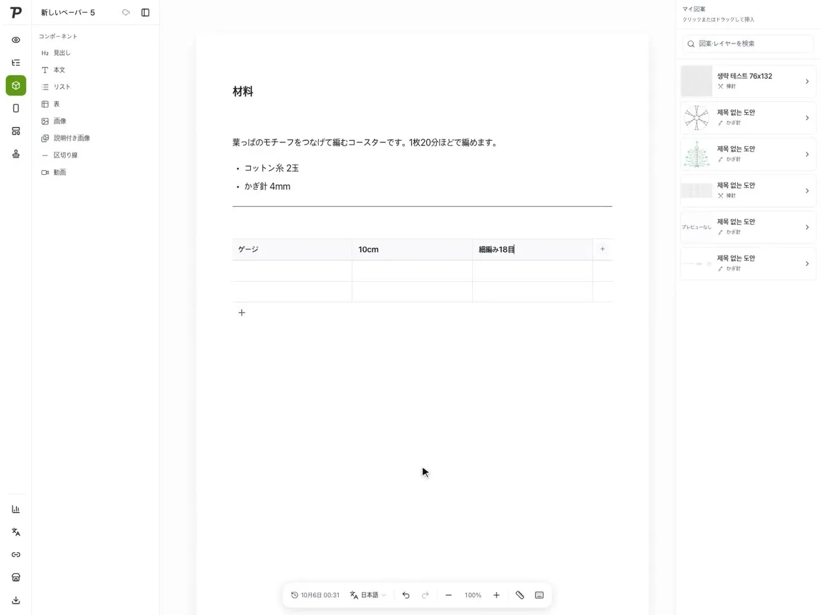821x615 pixels.
Task: Click the P logo icon
Action: click(x=16, y=12)
